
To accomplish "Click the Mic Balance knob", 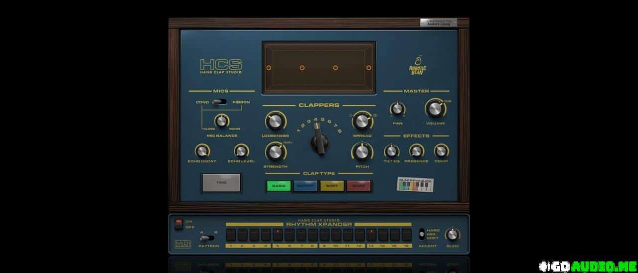I will pyautogui.click(x=221, y=121).
